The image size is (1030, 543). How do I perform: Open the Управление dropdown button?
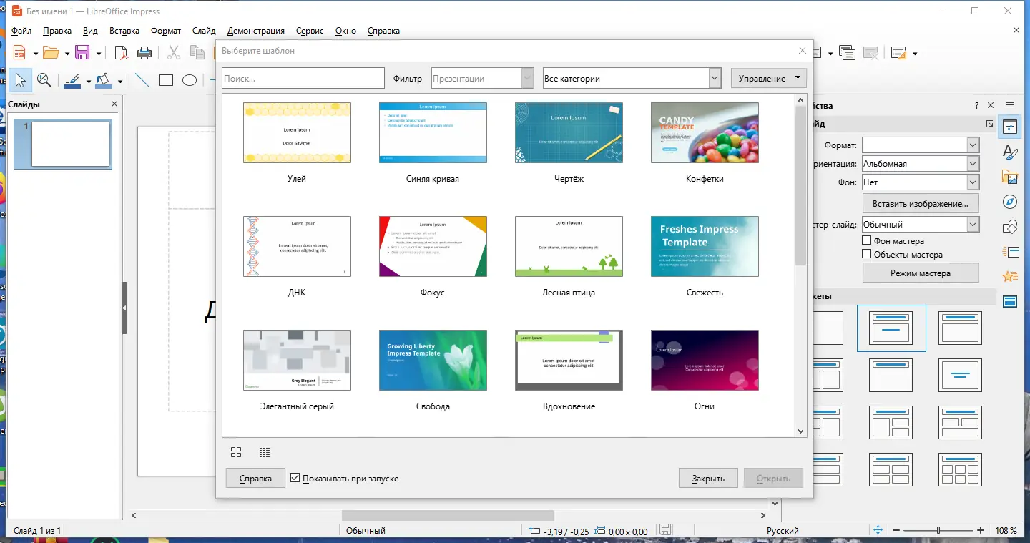(769, 79)
